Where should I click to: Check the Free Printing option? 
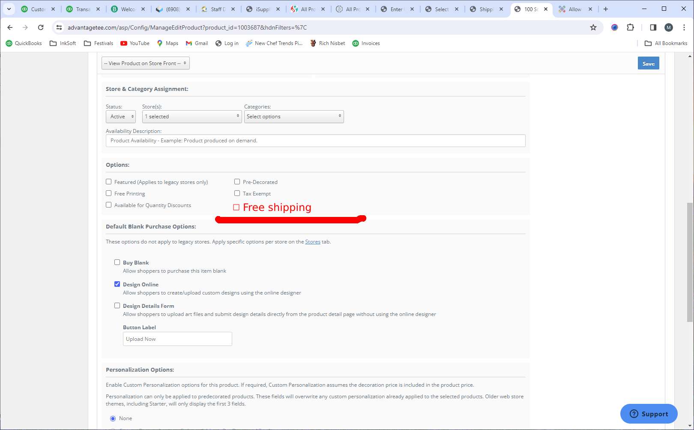109,193
